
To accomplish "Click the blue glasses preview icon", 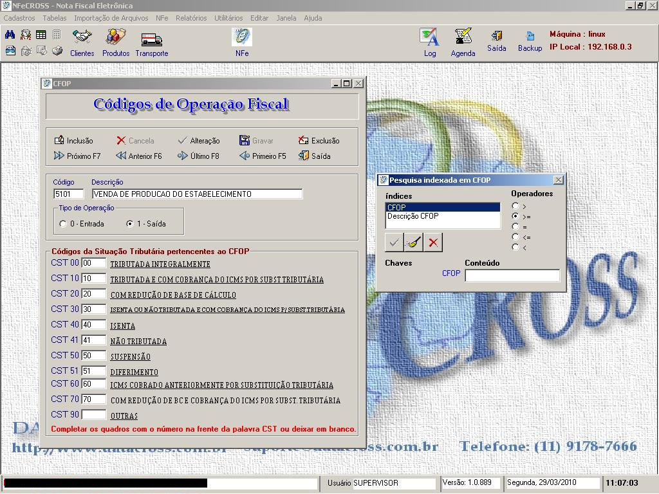I will coord(10,51).
